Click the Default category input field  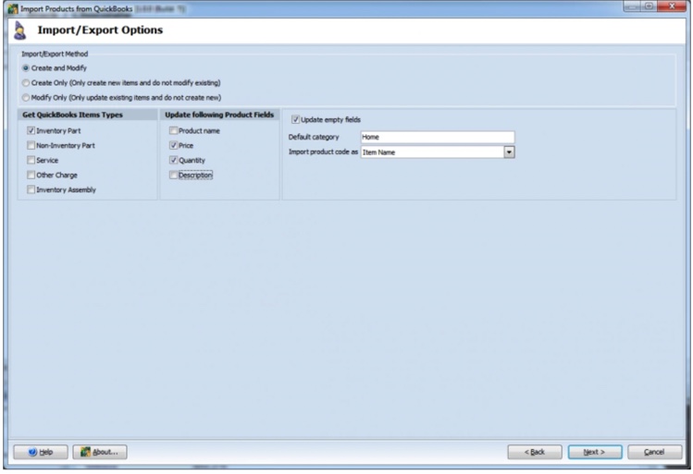coord(438,137)
